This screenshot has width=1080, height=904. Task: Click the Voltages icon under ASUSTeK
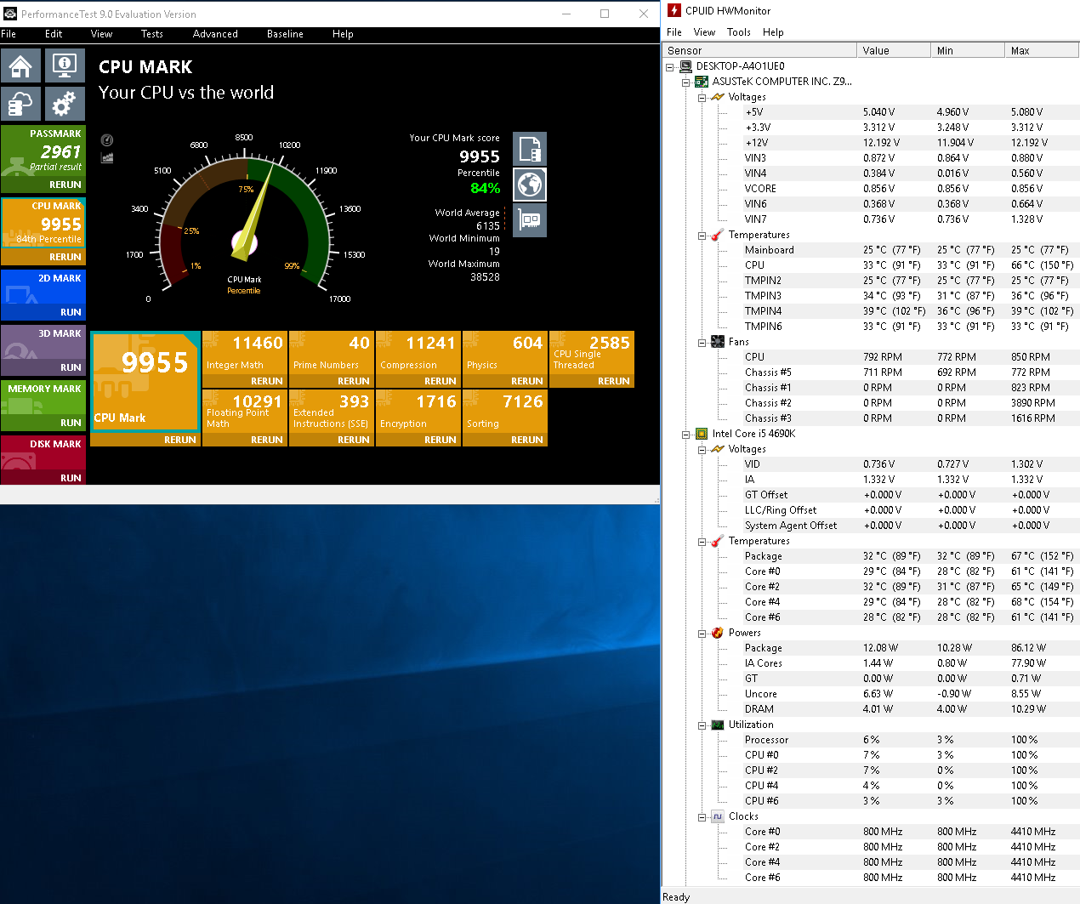[718, 97]
